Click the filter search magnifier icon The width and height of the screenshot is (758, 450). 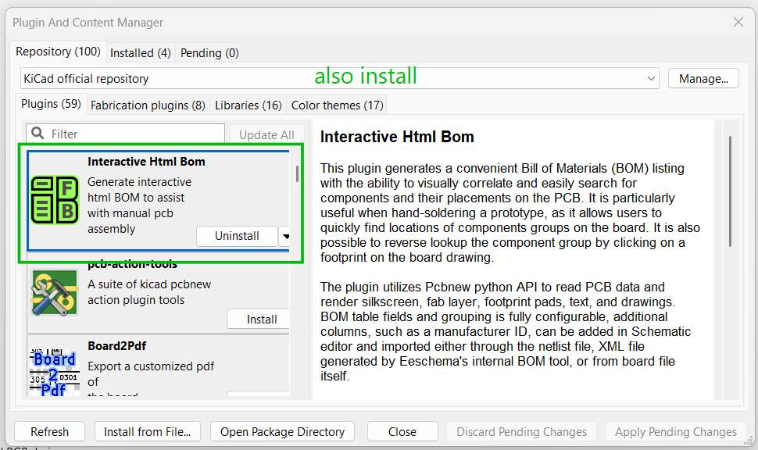[38, 134]
